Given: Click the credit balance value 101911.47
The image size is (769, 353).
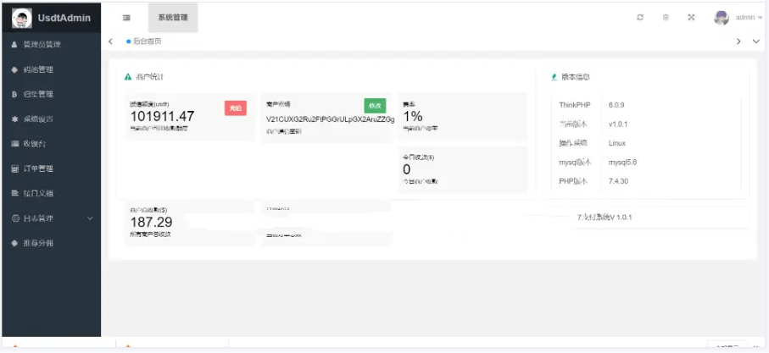Looking at the screenshot, I should 162,117.
